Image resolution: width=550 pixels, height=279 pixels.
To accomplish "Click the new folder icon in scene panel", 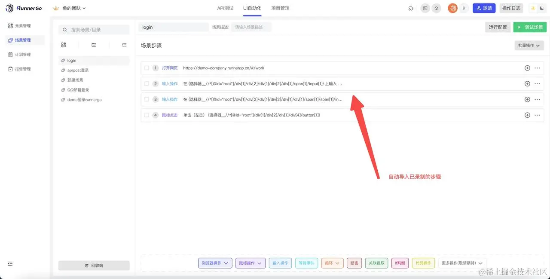I will (x=94, y=45).
